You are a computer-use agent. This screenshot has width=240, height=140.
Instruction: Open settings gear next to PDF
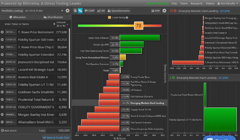coord(164,11)
